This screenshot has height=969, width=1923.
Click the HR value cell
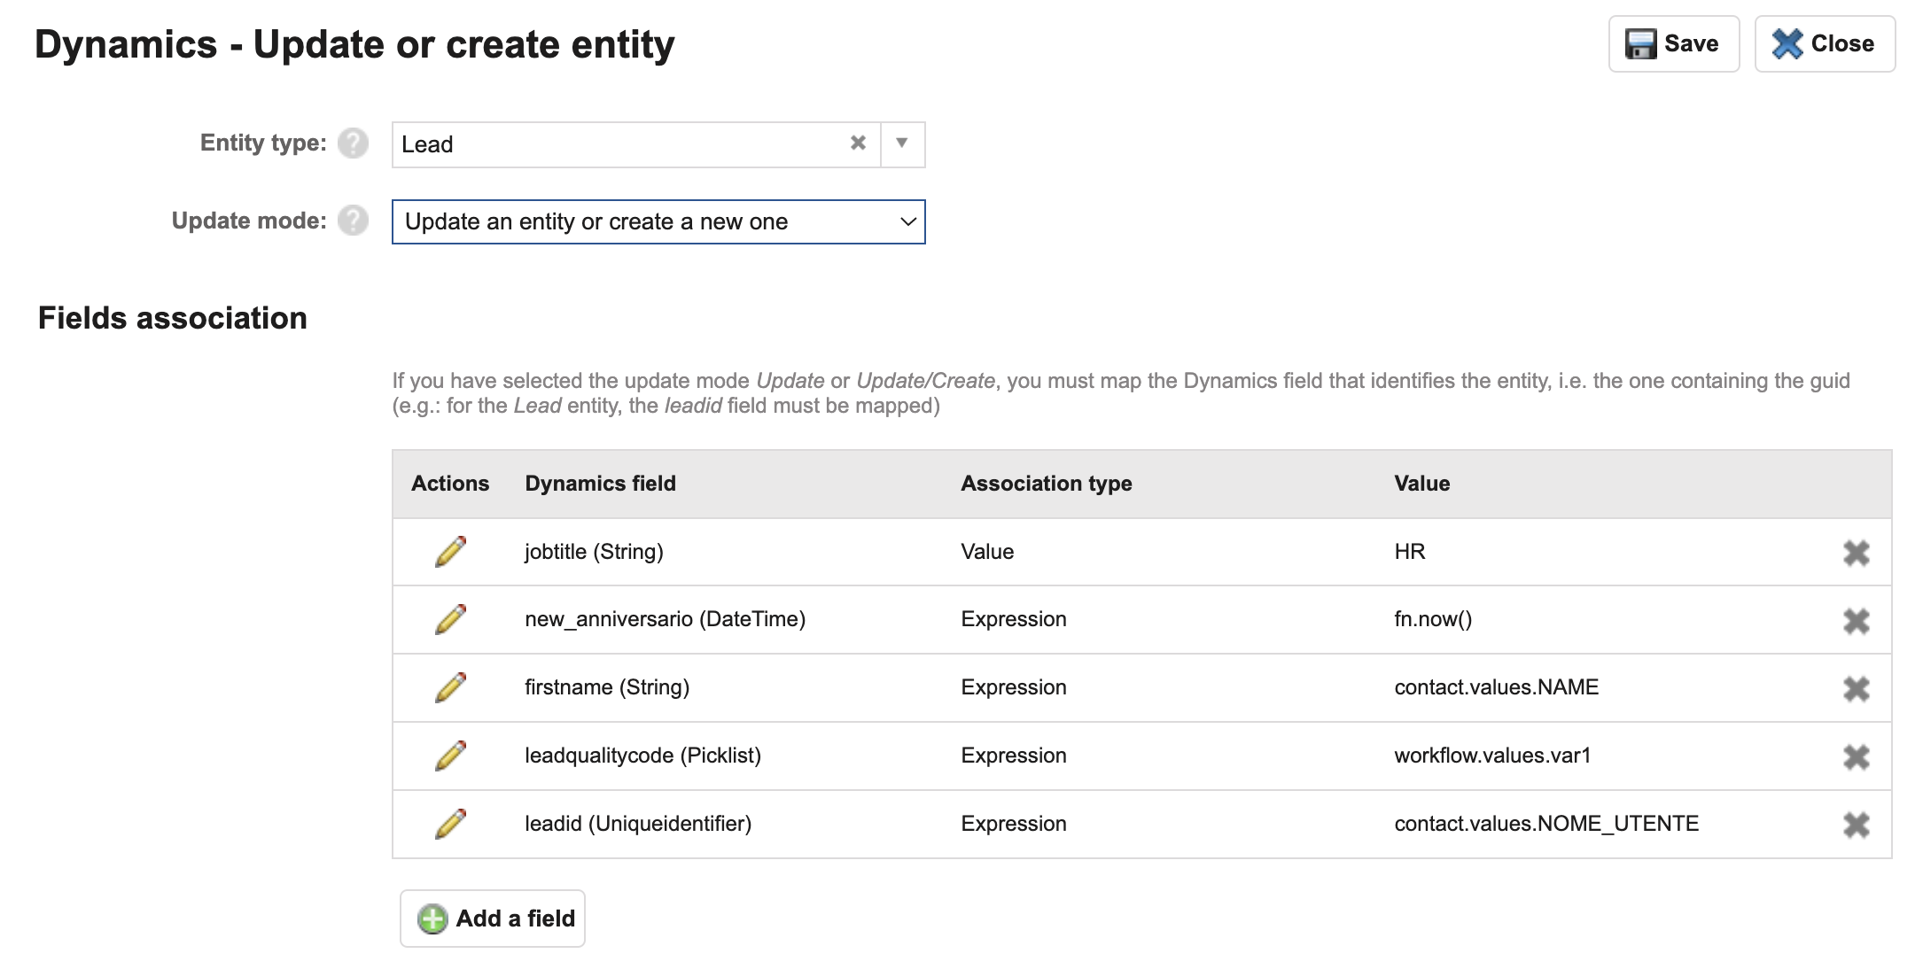click(x=1410, y=552)
